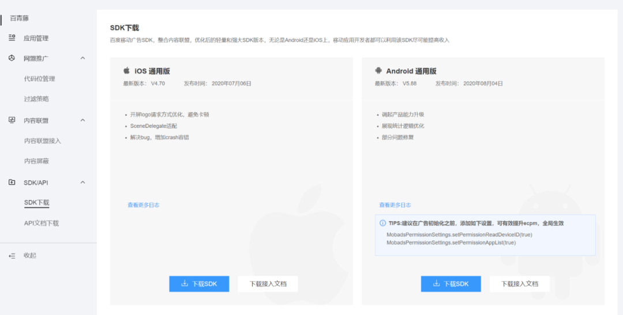
Task: Download the Android 接入文档
Action: [x=520, y=284]
